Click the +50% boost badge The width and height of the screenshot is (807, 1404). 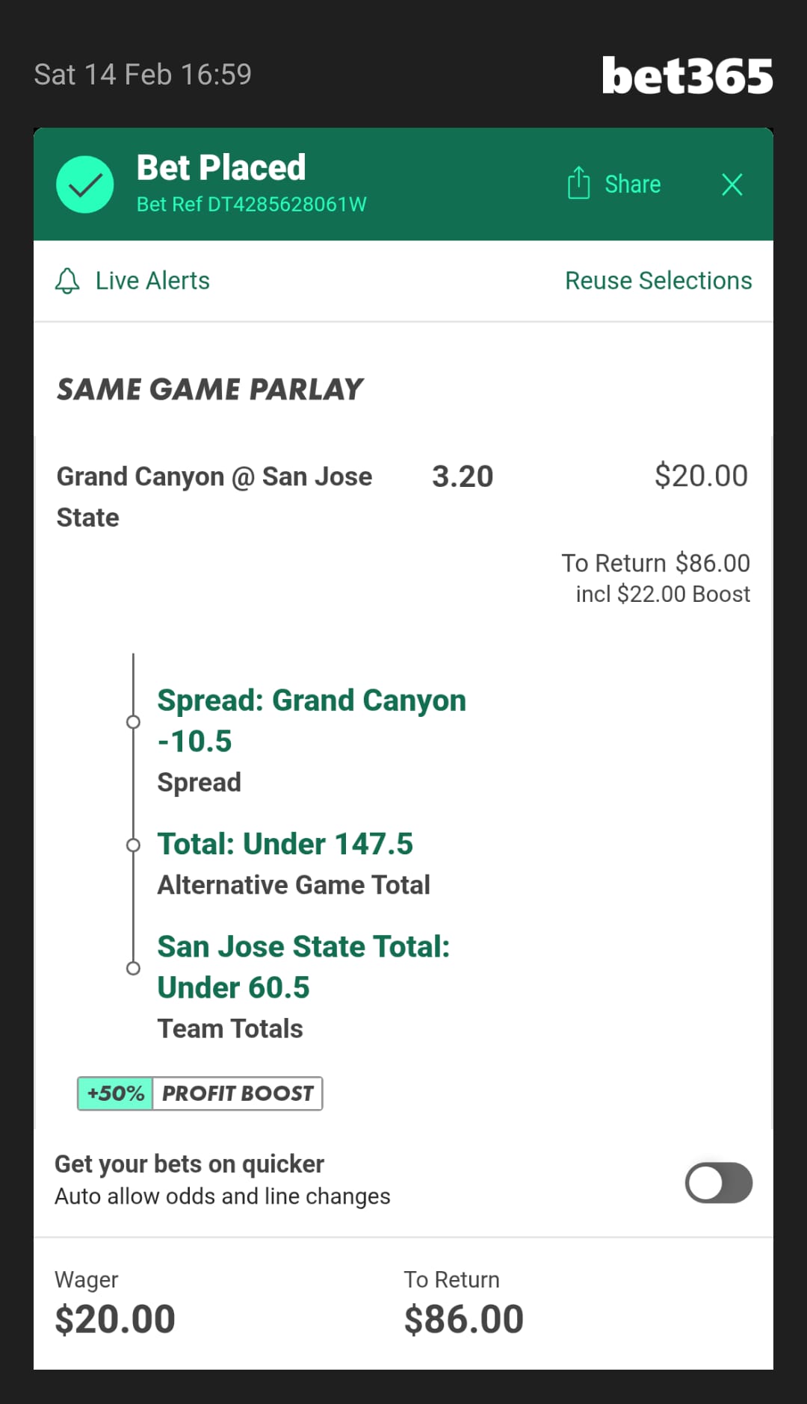pos(116,1093)
